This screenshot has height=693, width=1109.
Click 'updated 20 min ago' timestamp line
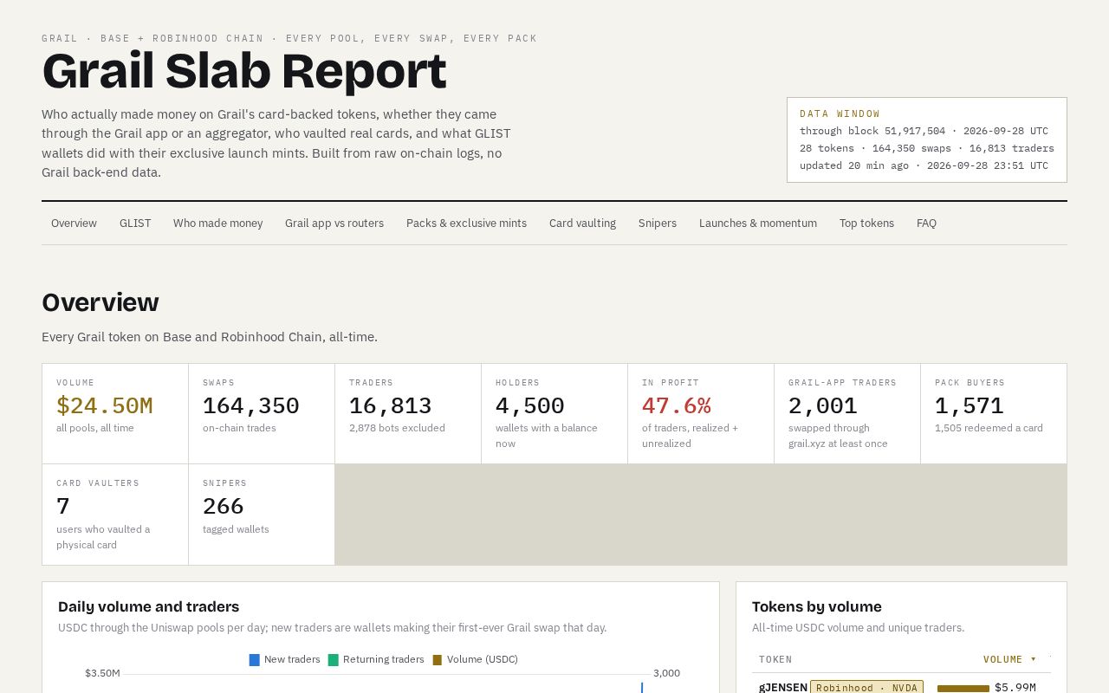click(x=924, y=165)
